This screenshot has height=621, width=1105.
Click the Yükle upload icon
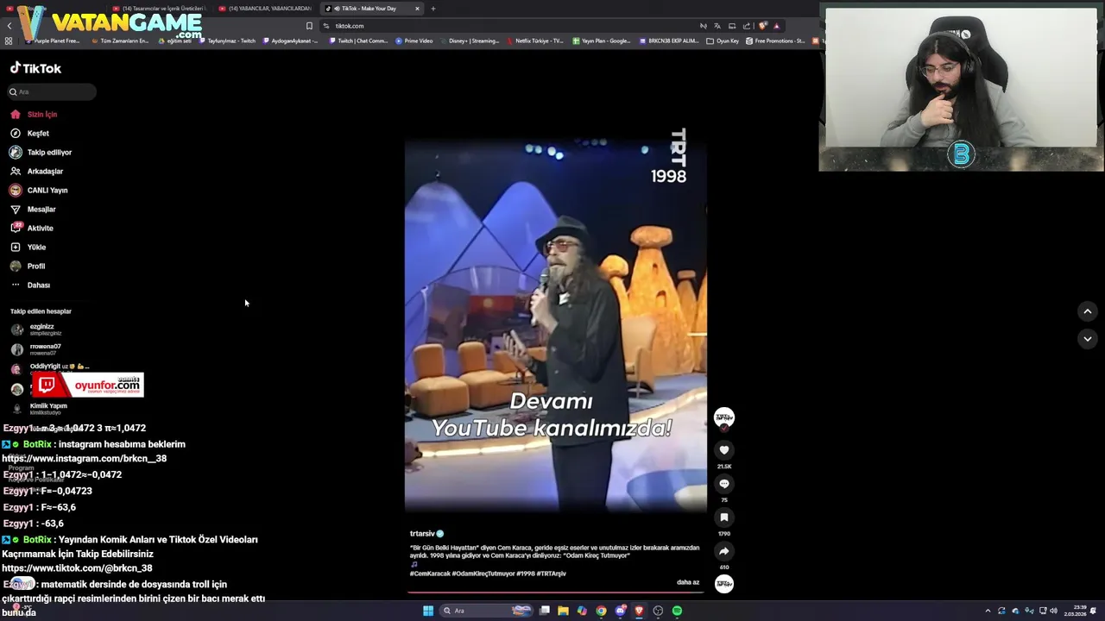pos(15,247)
